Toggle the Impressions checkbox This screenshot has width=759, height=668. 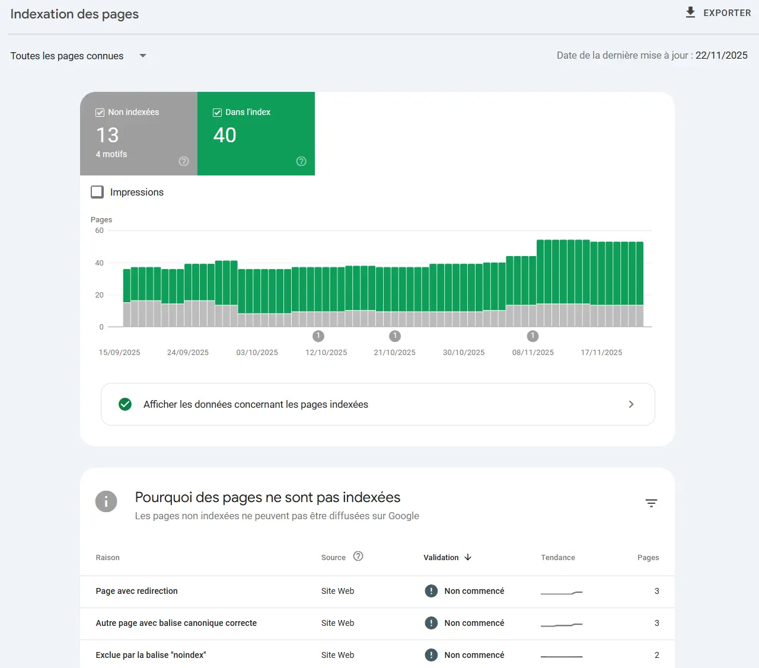coord(97,191)
